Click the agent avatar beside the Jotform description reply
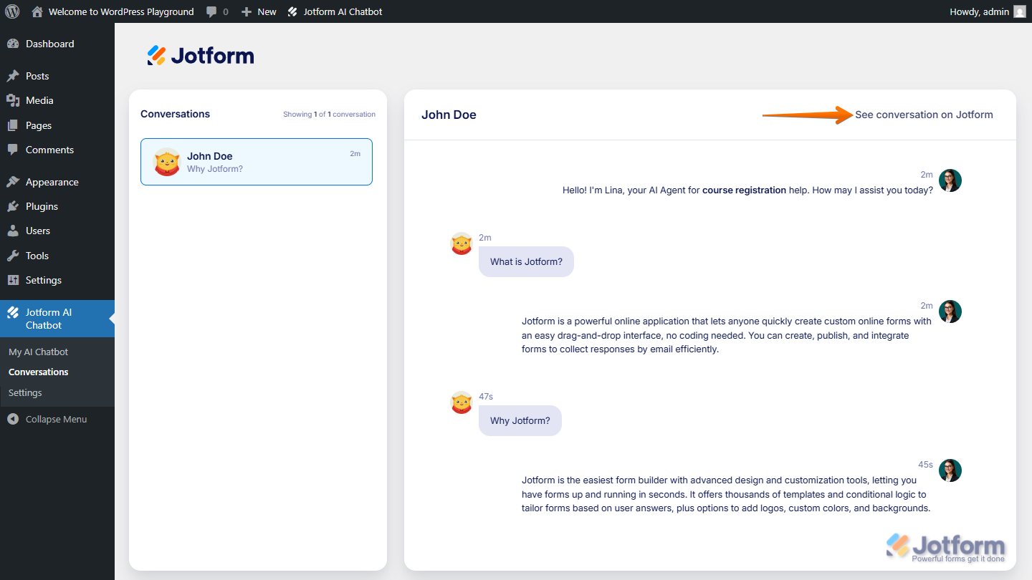This screenshot has height=580, width=1032. click(x=950, y=311)
